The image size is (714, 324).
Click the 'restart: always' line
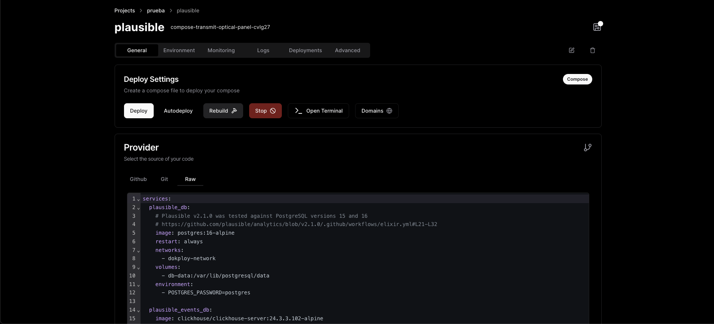(x=179, y=241)
